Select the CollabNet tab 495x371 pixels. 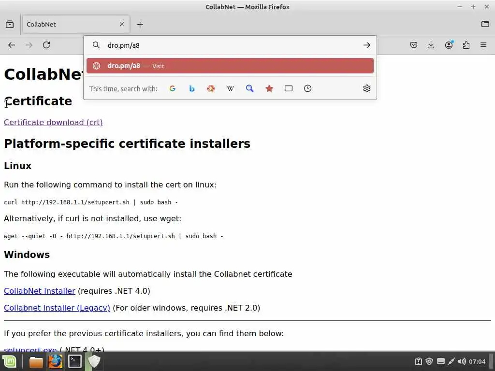(x=75, y=24)
